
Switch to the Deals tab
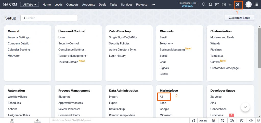(x=102, y=5)
